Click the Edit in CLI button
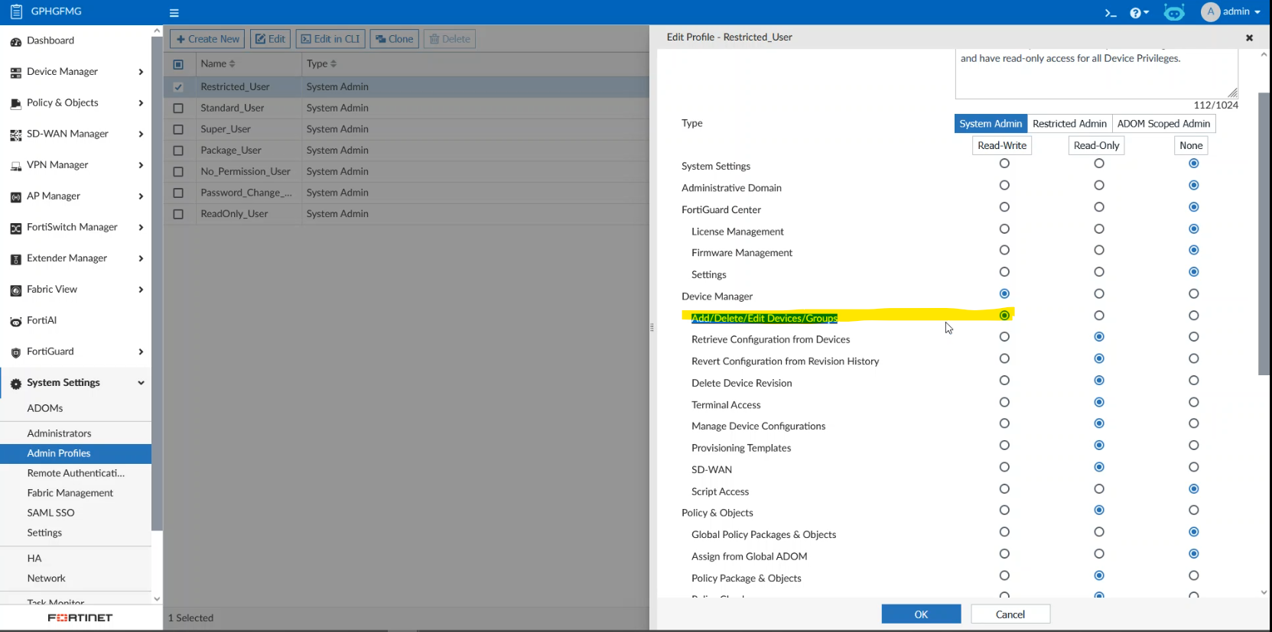This screenshot has height=632, width=1272. [x=330, y=39]
